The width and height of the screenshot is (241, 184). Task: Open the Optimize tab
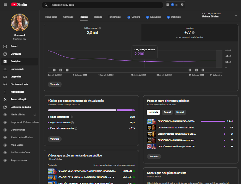pyautogui.click(x=174, y=17)
